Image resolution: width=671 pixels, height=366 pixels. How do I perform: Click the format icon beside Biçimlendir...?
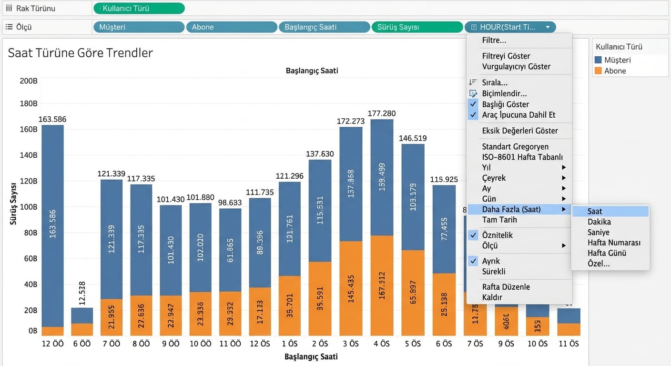tap(473, 93)
